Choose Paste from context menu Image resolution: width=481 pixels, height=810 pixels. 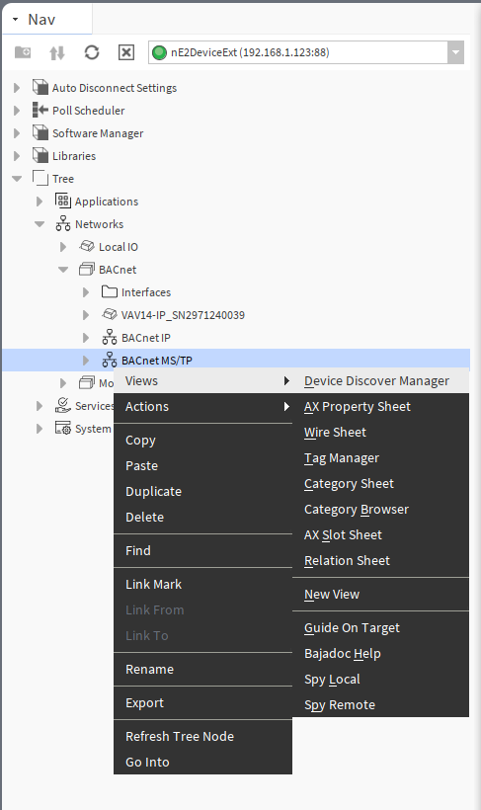[x=203, y=465]
